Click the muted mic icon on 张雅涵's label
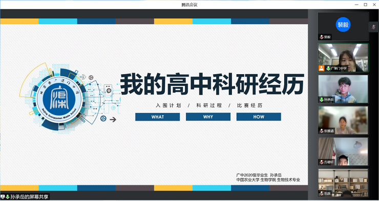 coord(322,131)
